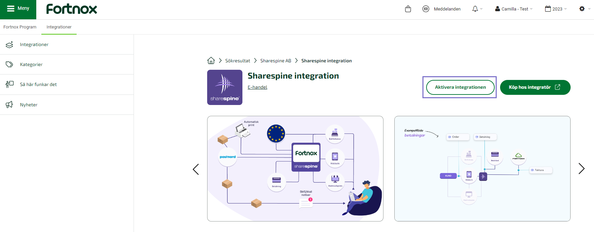Open the Fortnox Sharespine overview diagram image

coord(295,169)
